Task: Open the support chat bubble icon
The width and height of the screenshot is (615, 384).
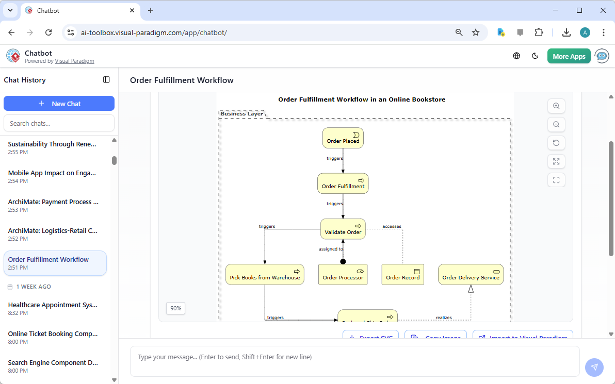Action: [602, 56]
